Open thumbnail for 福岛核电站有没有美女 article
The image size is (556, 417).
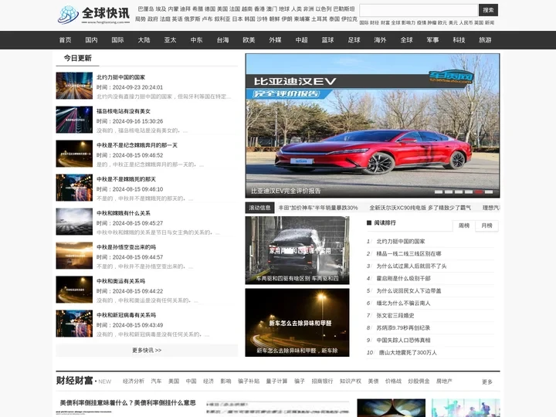pos(74,120)
